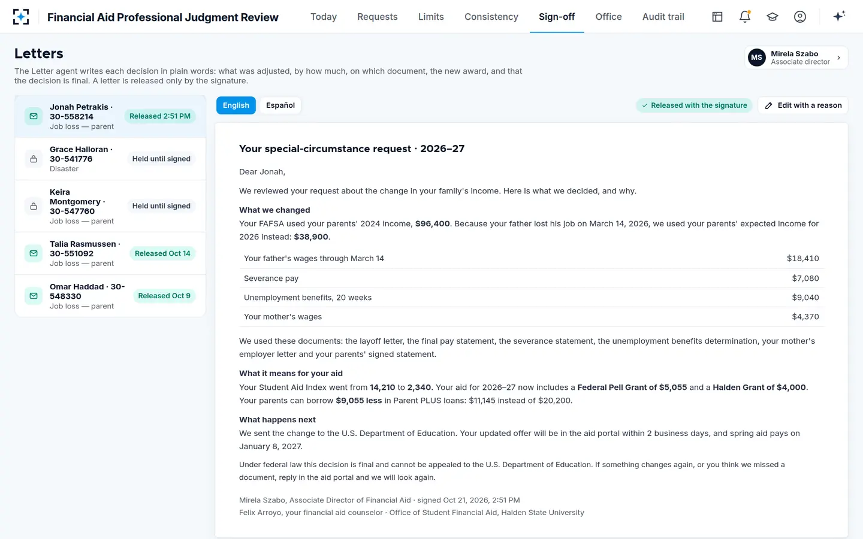Open Talia Rasmussen letter row
This screenshot has height=539, width=863.
110,253
